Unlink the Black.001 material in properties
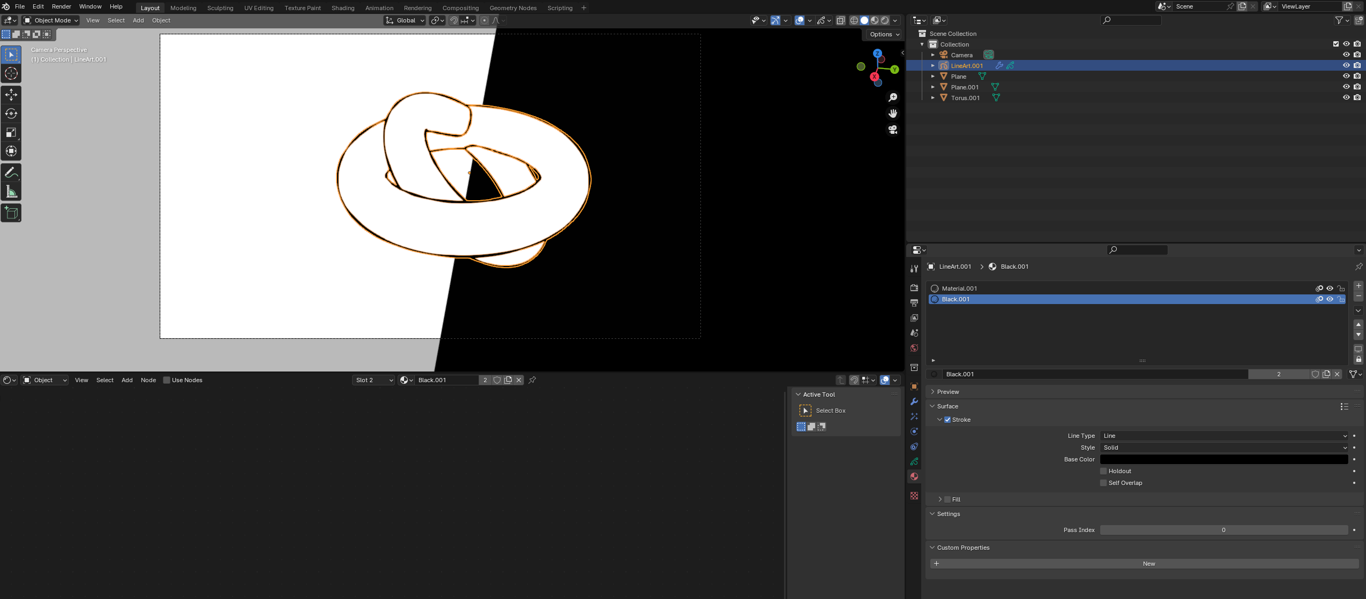 coord(1337,374)
